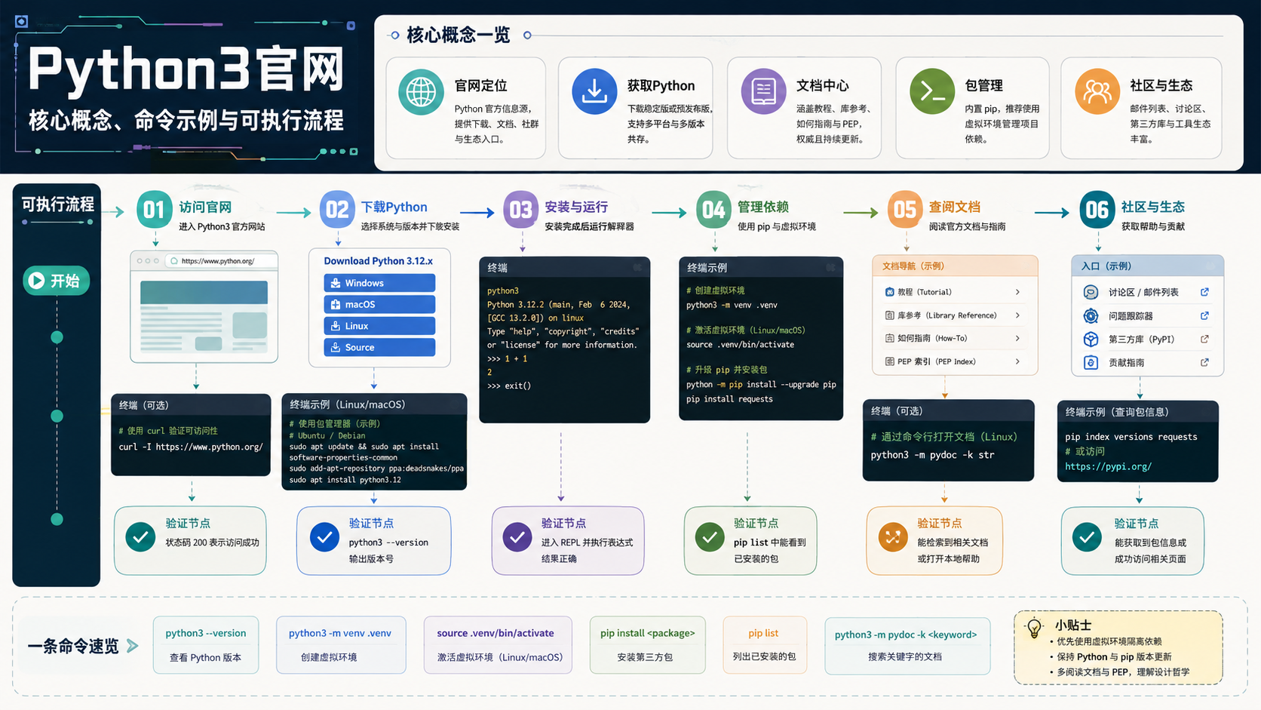Click the purple document icon for 文档中心
1261x710 pixels.
coord(763,92)
